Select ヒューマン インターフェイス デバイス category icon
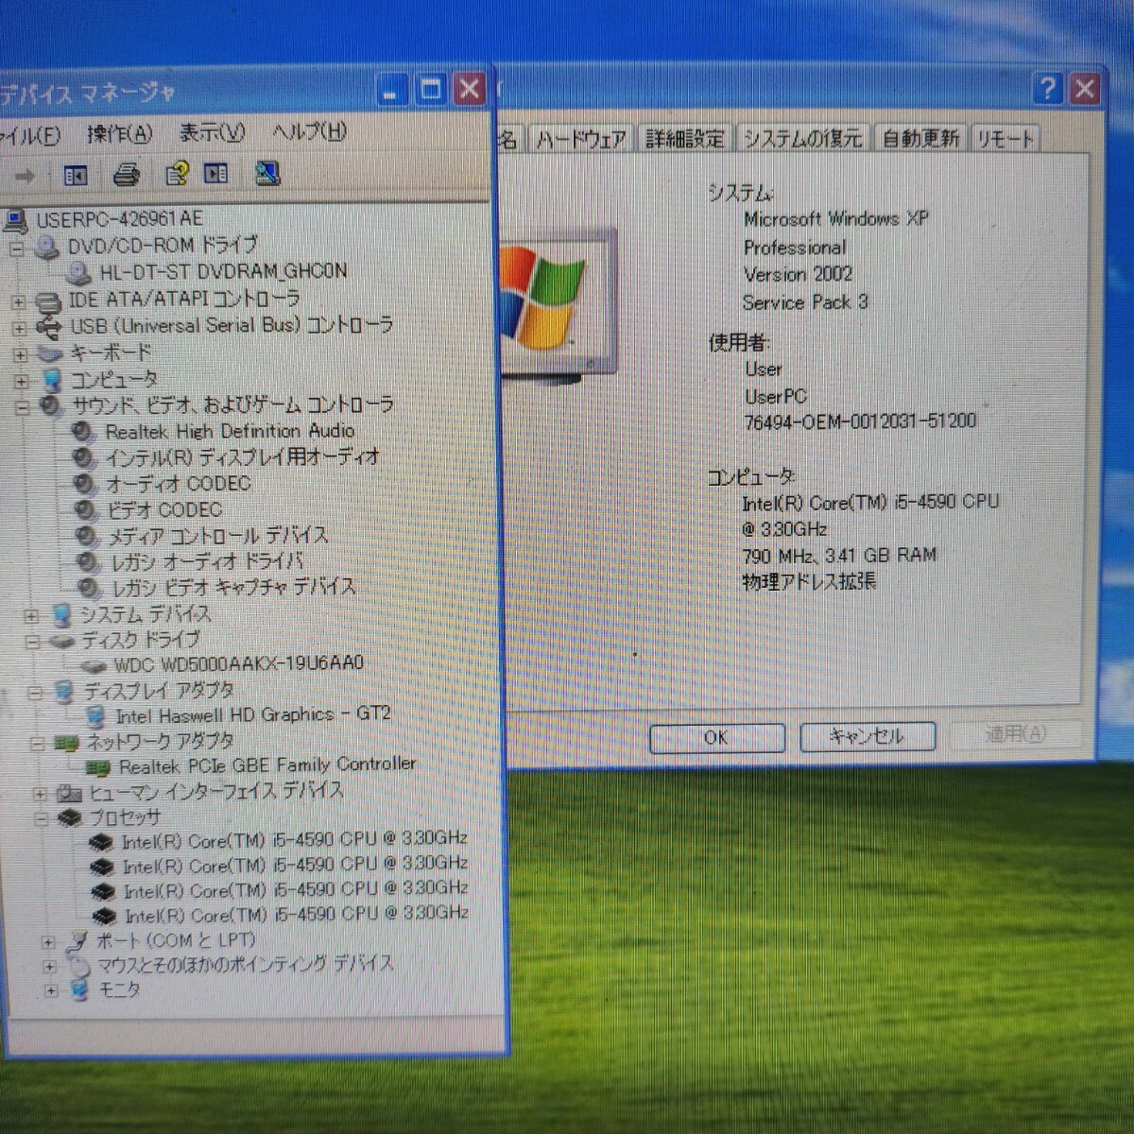The width and height of the screenshot is (1134, 1134). click(x=70, y=793)
